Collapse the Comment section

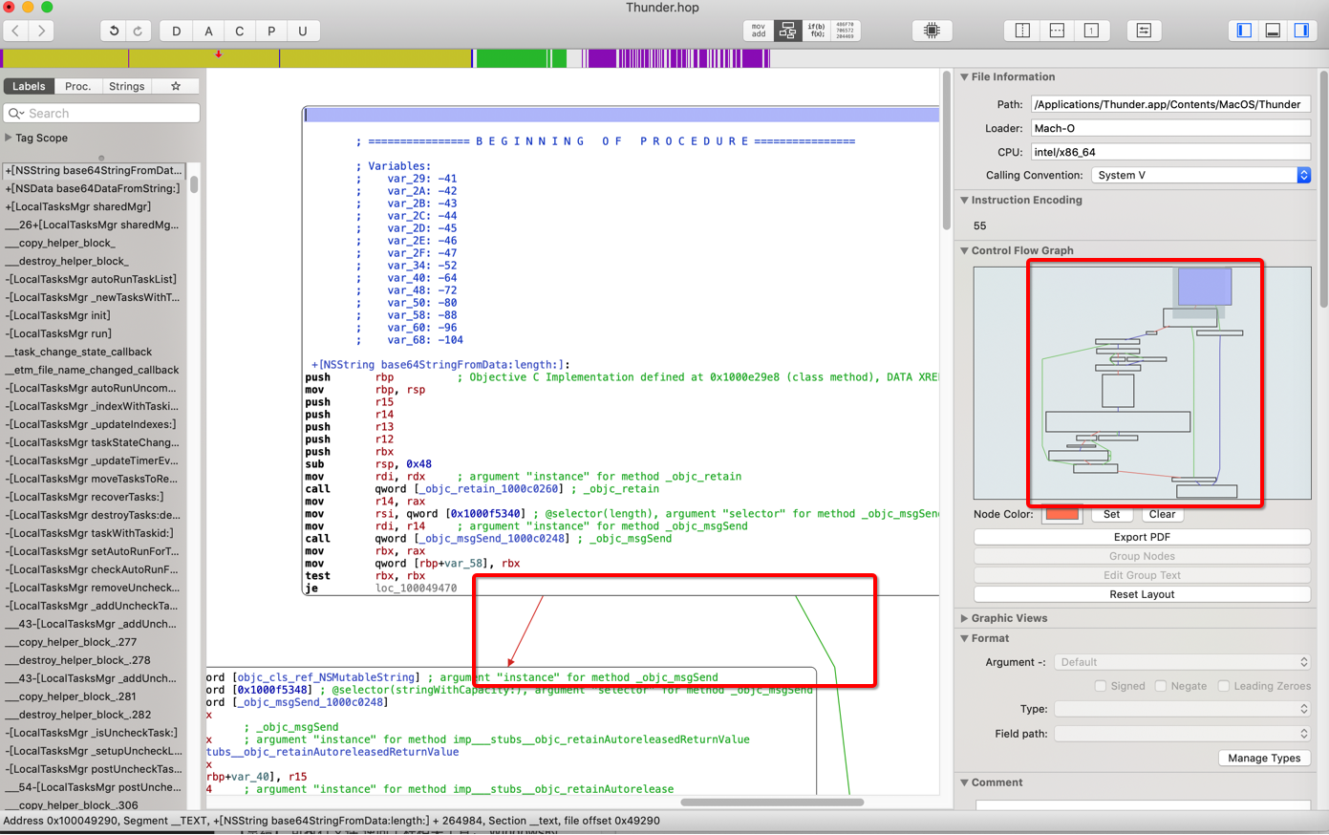pyautogui.click(x=964, y=782)
